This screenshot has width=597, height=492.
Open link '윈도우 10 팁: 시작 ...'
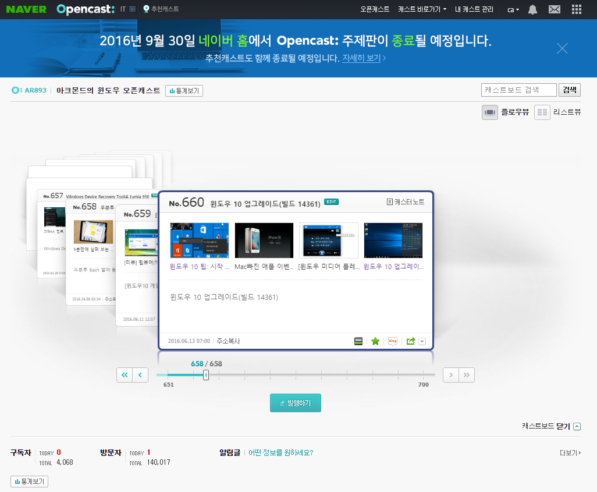[200, 267]
